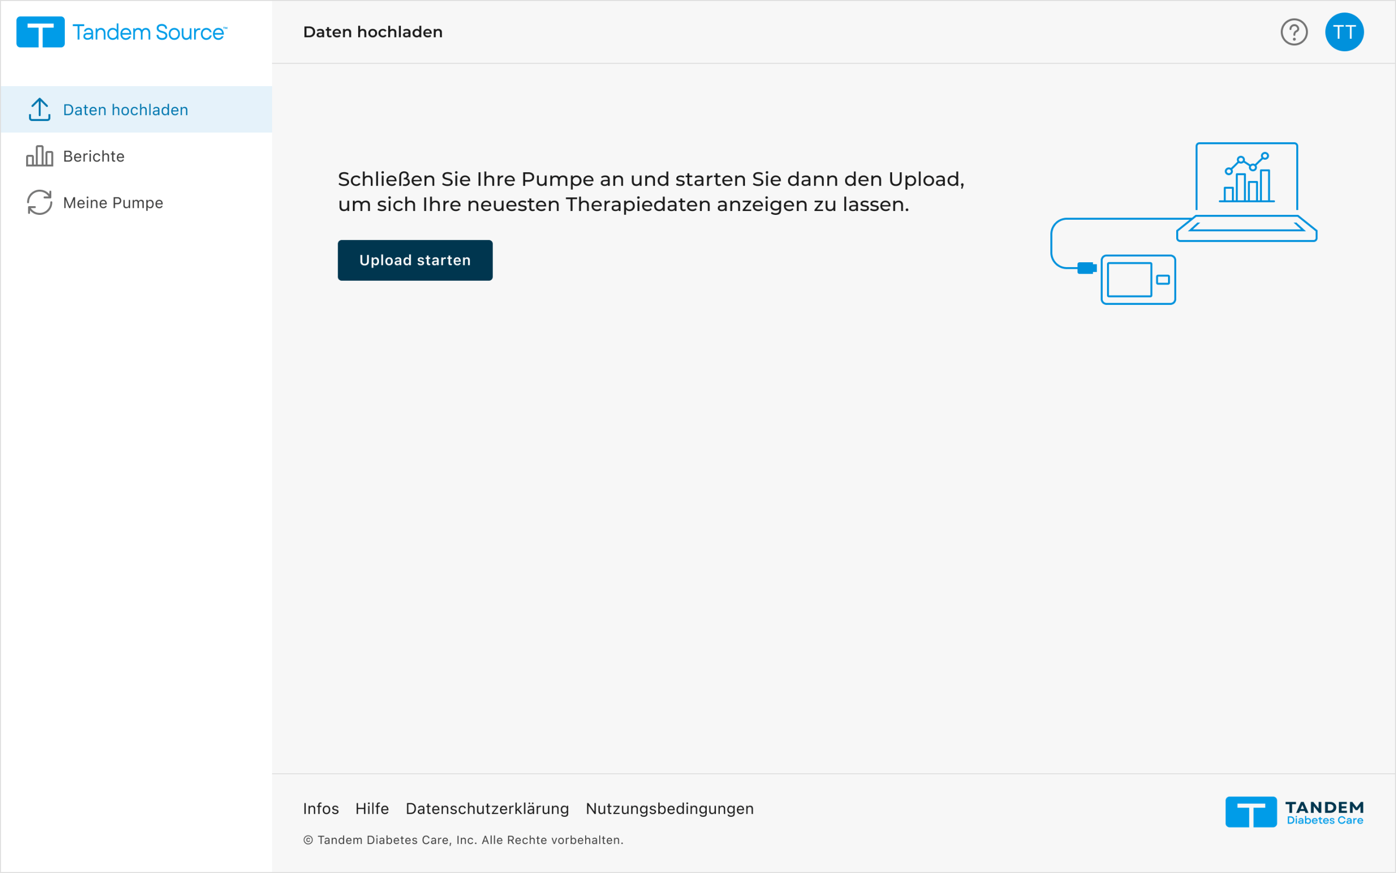The height and width of the screenshot is (873, 1396).
Task: Open the TT user avatar menu
Action: 1344,32
